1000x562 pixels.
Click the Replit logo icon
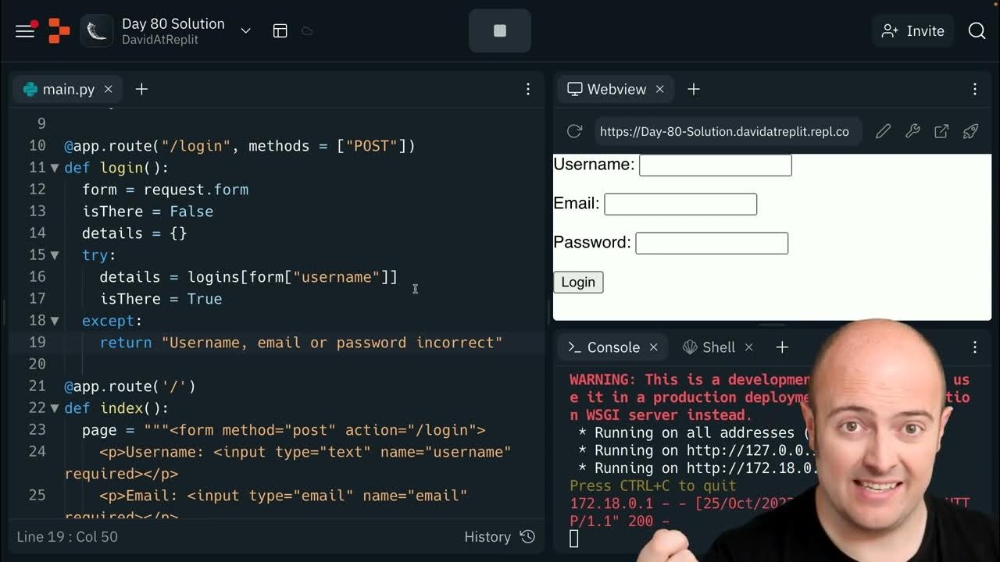59,30
